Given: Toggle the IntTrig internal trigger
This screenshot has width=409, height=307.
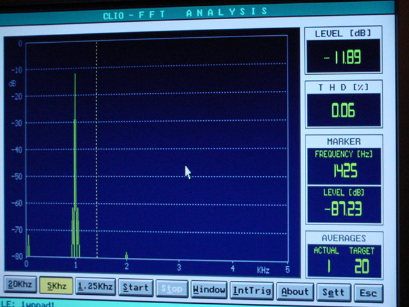Looking at the screenshot, I should (x=251, y=291).
